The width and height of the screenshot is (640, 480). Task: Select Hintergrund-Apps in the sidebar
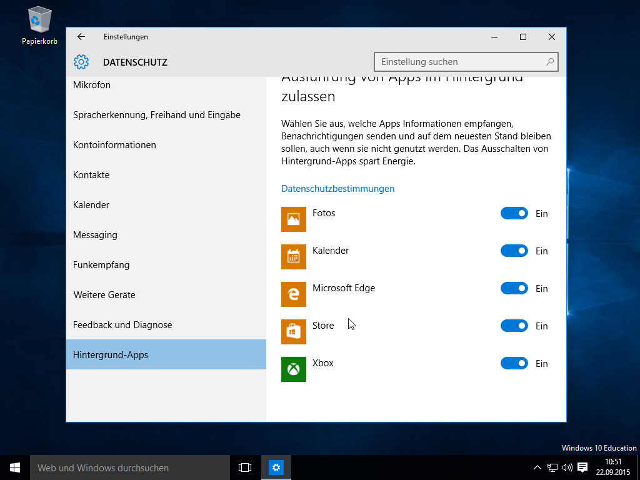coord(166,355)
